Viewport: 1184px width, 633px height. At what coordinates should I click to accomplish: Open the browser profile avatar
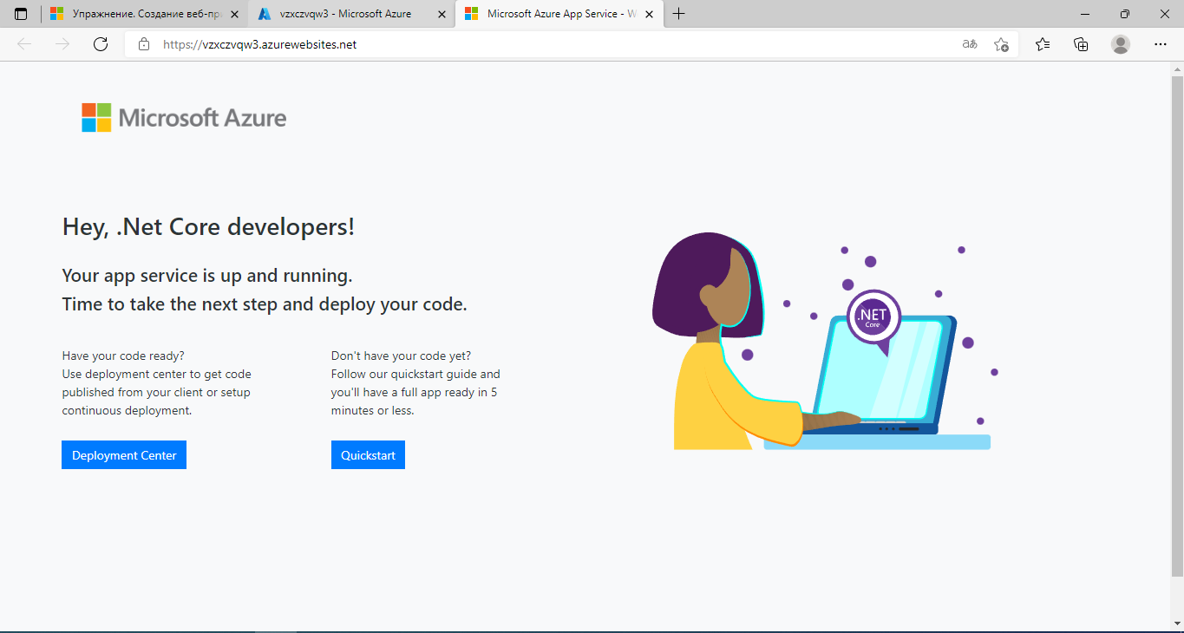1121,44
